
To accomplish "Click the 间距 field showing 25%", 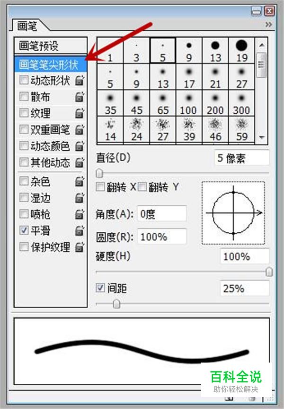I will point(245,288).
